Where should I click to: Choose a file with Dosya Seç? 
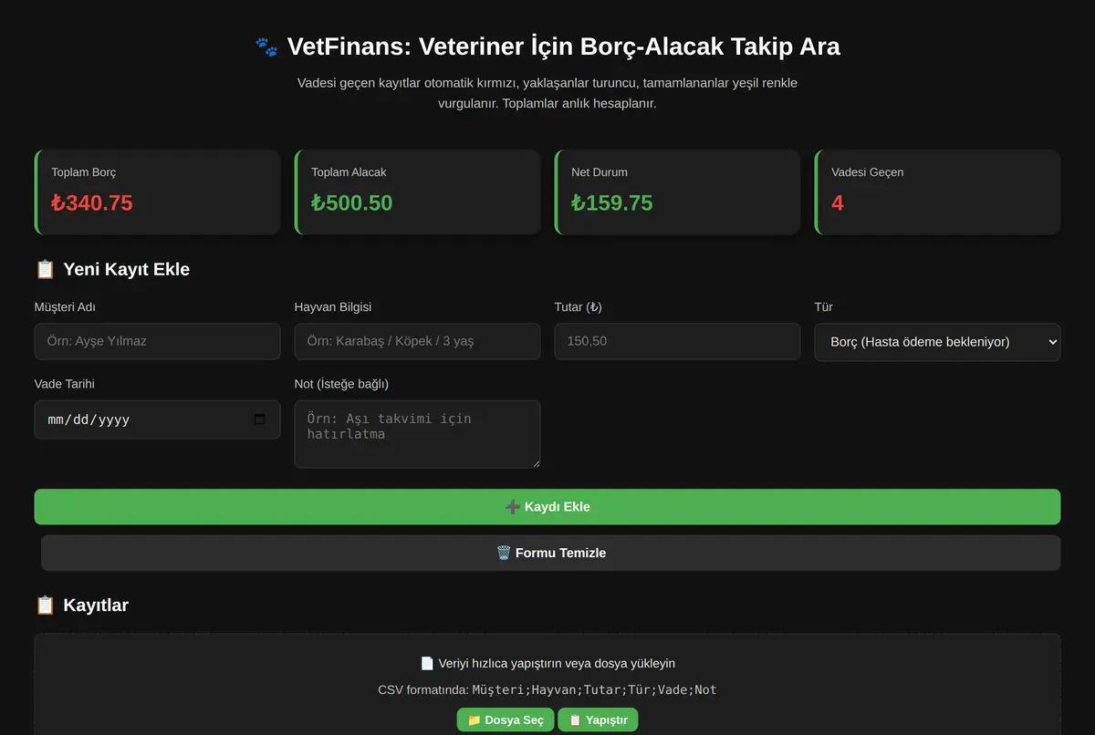(506, 719)
